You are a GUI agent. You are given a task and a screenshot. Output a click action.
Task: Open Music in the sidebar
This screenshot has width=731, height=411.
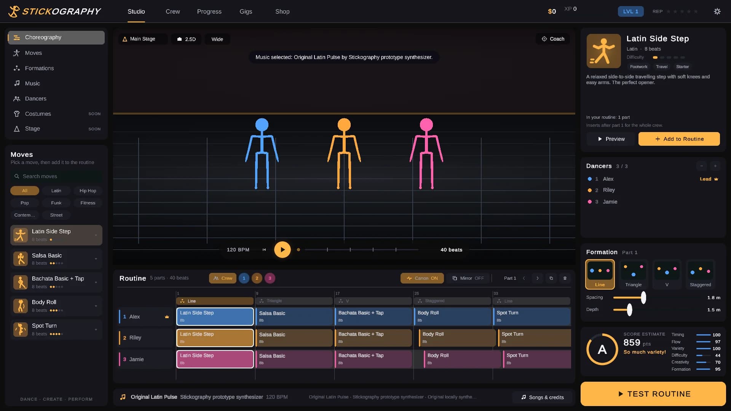tap(56, 83)
